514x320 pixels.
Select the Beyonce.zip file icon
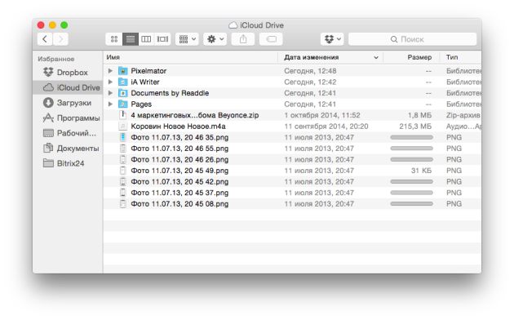point(123,115)
